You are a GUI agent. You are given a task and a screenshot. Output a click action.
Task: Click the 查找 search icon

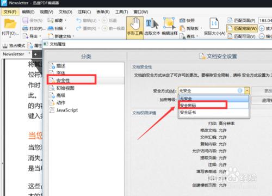click(182, 36)
